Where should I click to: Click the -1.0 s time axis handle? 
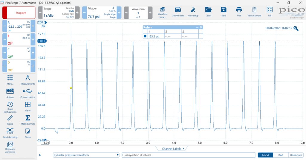pyautogui.click(x=45, y=142)
